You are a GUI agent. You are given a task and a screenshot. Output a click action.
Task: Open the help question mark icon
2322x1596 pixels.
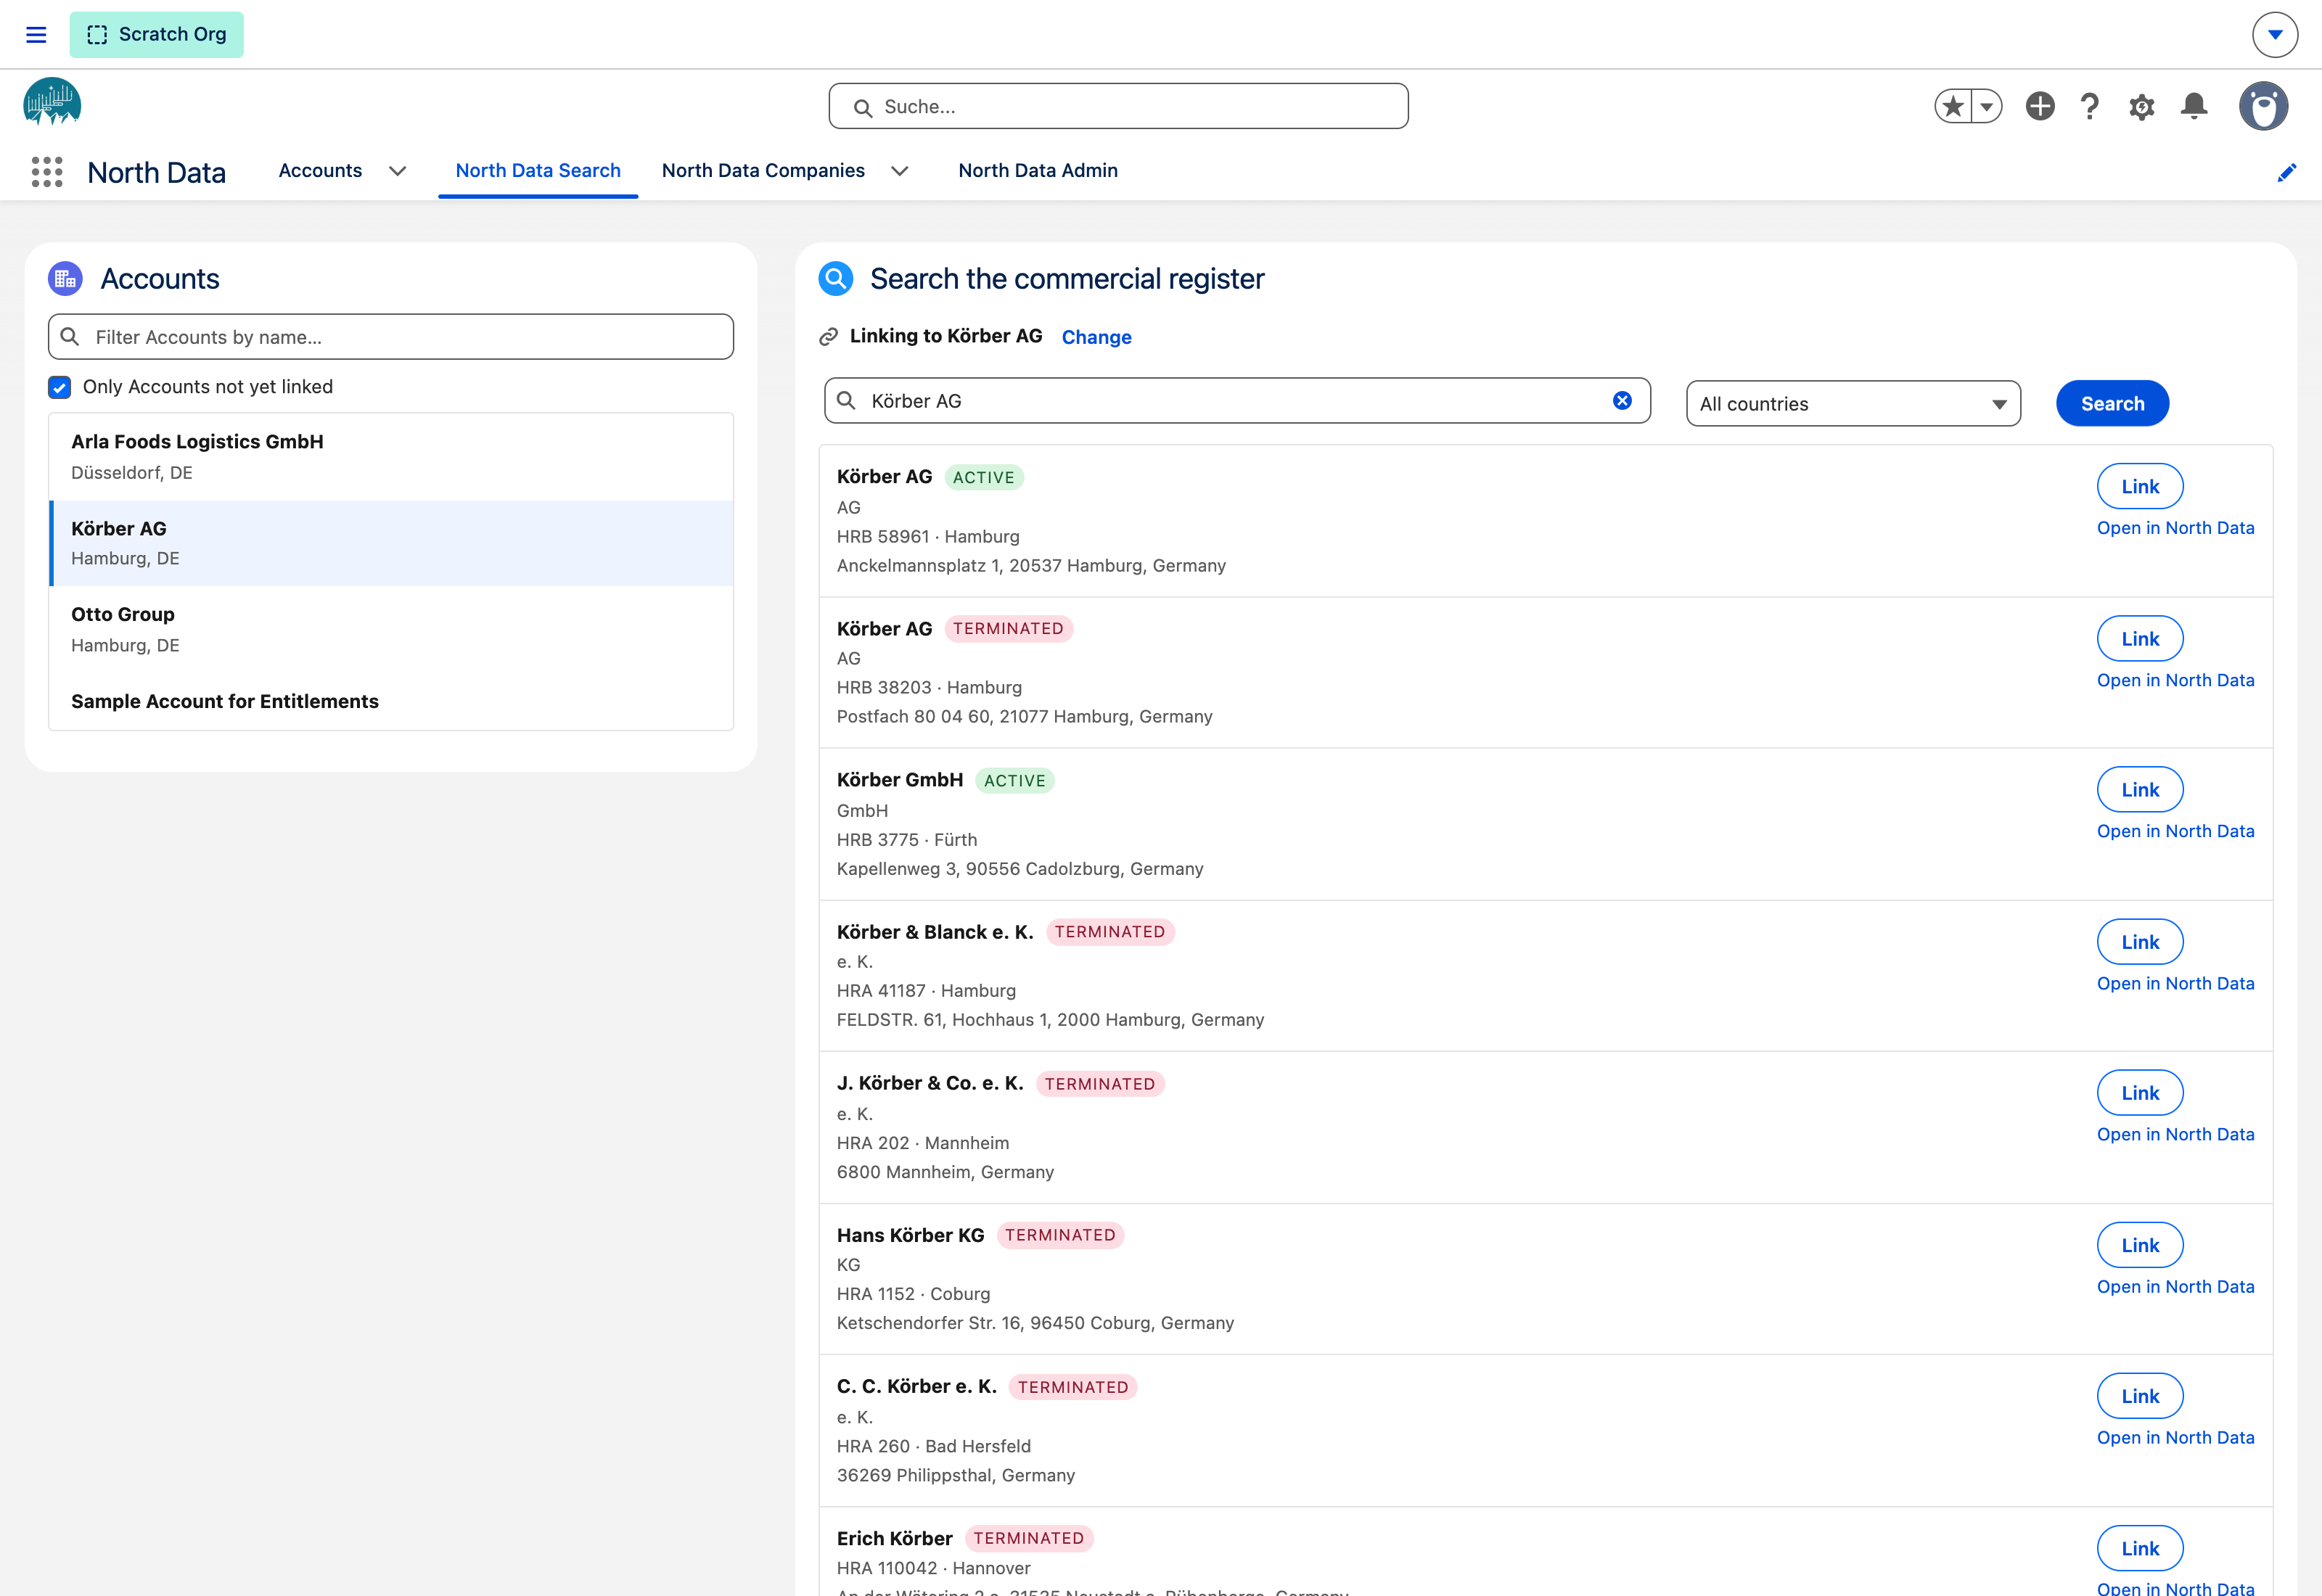tap(2090, 106)
